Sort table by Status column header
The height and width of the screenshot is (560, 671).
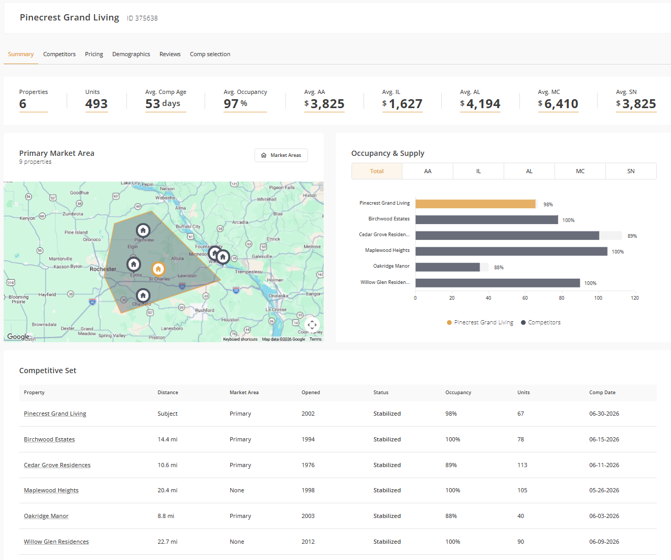click(x=381, y=393)
